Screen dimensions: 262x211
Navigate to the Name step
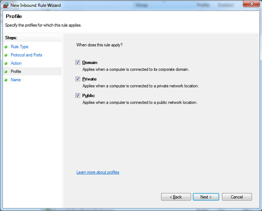pyautogui.click(x=16, y=80)
